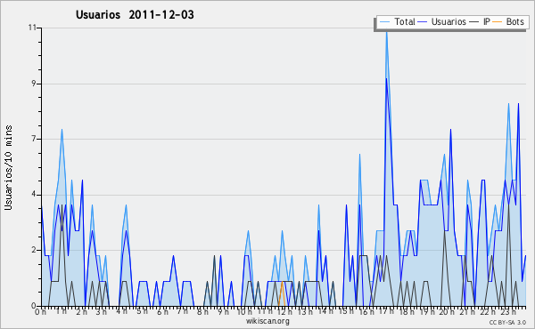Click the chart title 'Usuarios 2011-12-03'

pyautogui.click(x=135, y=14)
